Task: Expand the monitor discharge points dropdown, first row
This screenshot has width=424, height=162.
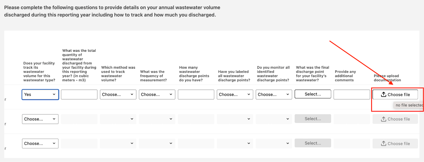Action: (x=274, y=95)
